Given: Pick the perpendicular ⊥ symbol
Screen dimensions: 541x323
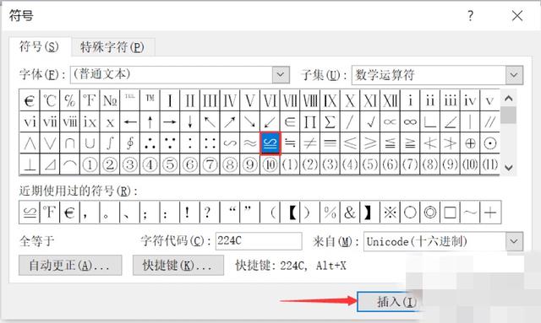Looking at the screenshot, I should (30, 164).
